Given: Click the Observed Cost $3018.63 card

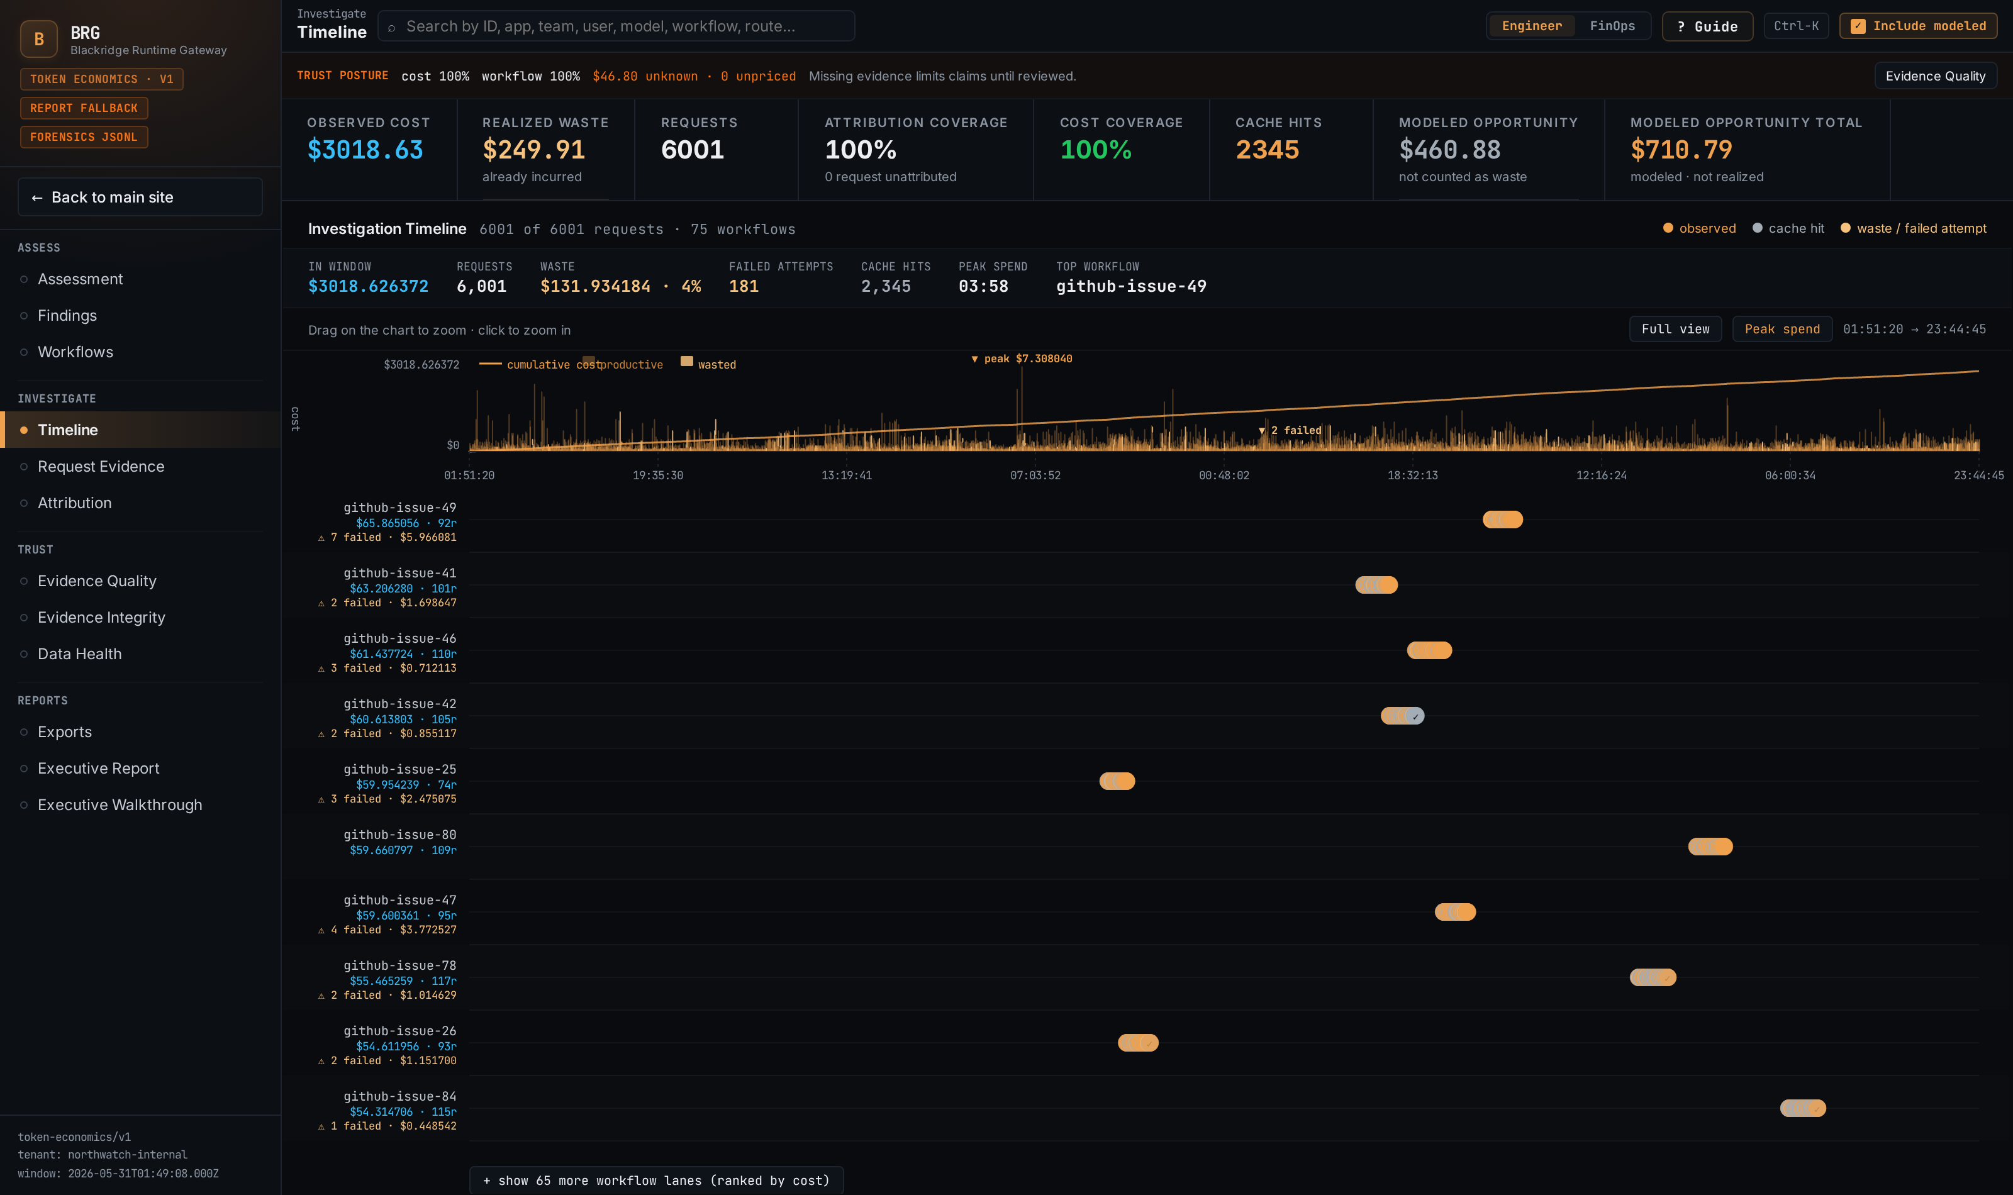Looking at the screenshot, I should tap(370, 149).
